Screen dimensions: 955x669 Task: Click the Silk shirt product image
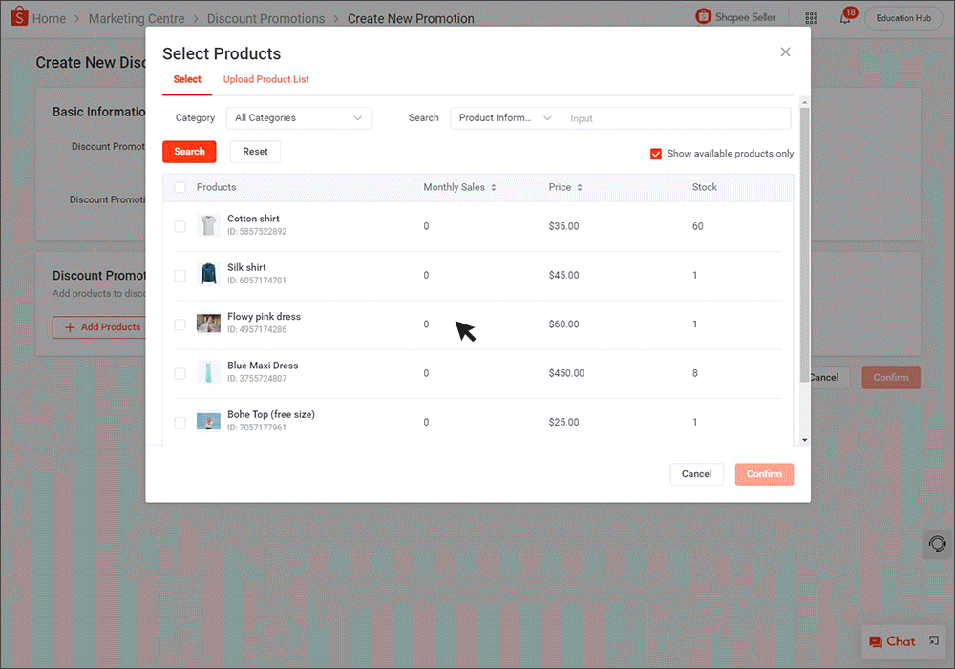click(208, 275)
